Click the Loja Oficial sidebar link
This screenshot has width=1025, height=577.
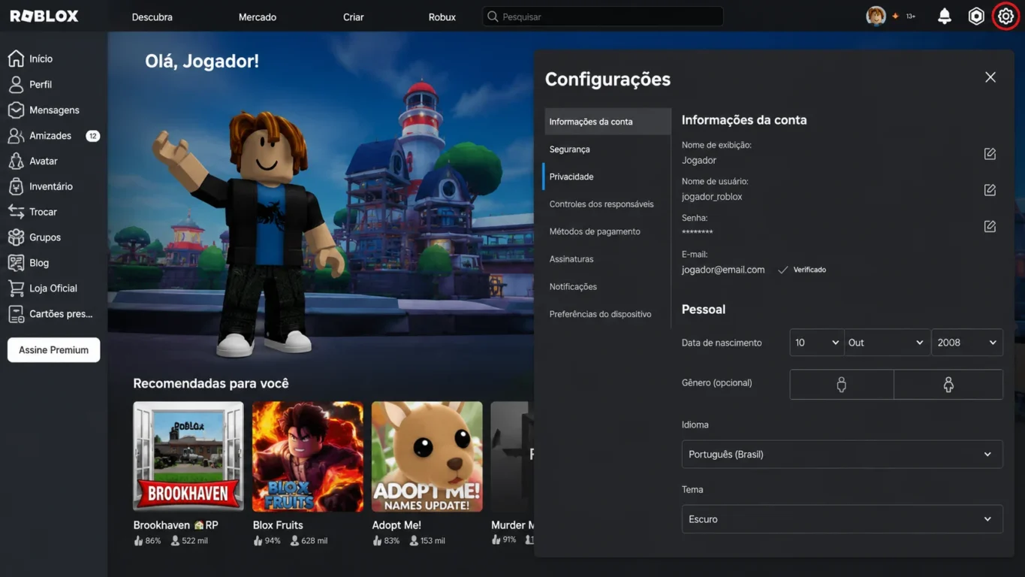(x=53, y=288)
